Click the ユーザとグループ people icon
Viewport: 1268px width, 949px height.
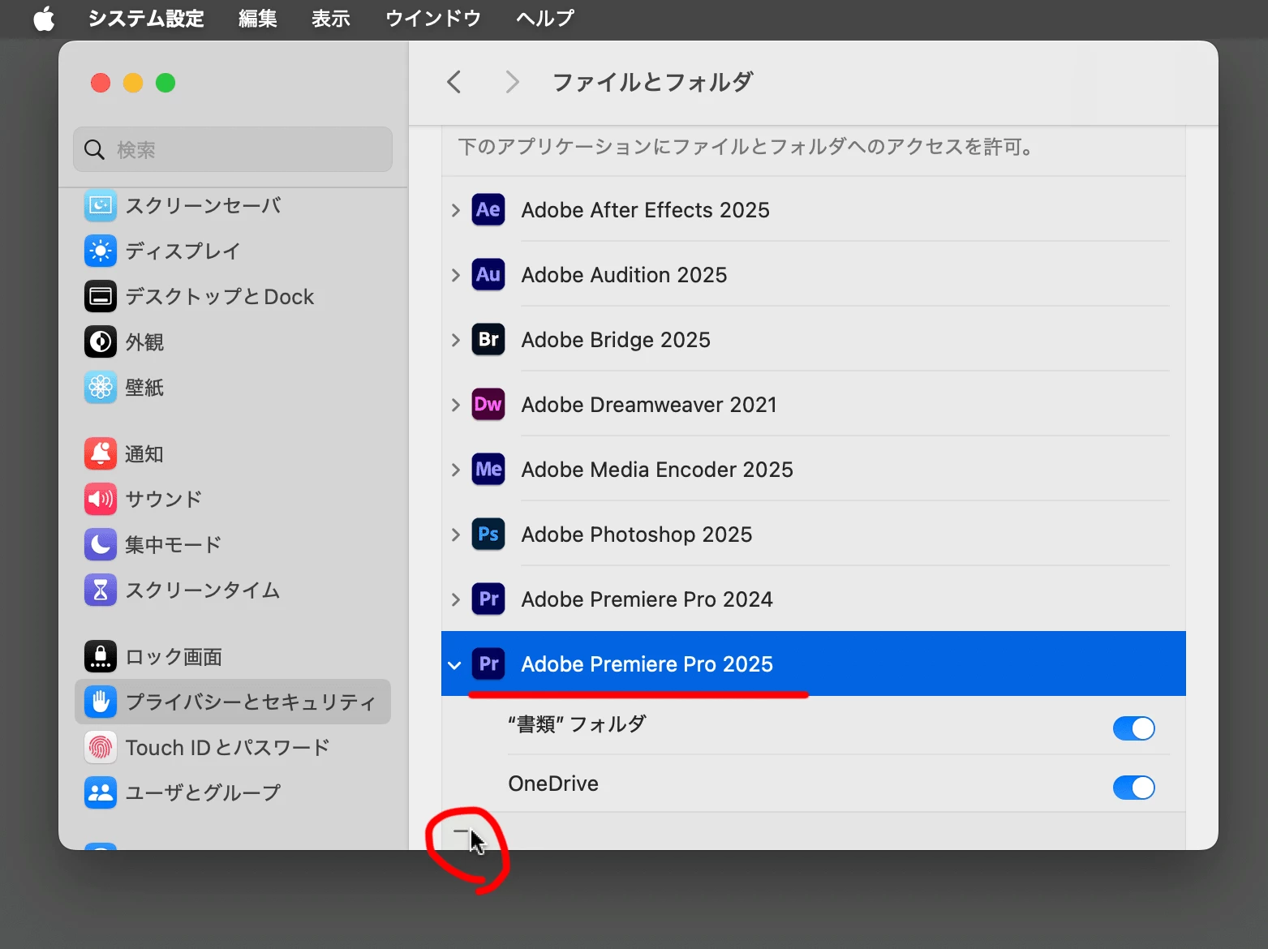[x=101, y=793]
